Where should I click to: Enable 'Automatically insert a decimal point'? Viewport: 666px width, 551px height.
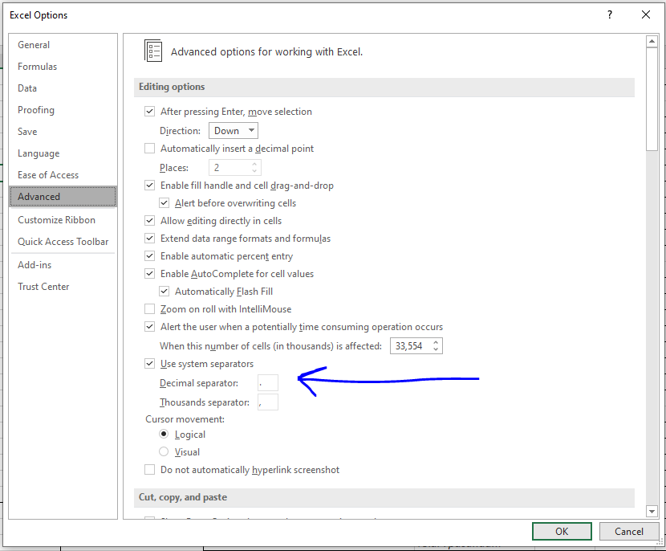click(x=149, y=149)
